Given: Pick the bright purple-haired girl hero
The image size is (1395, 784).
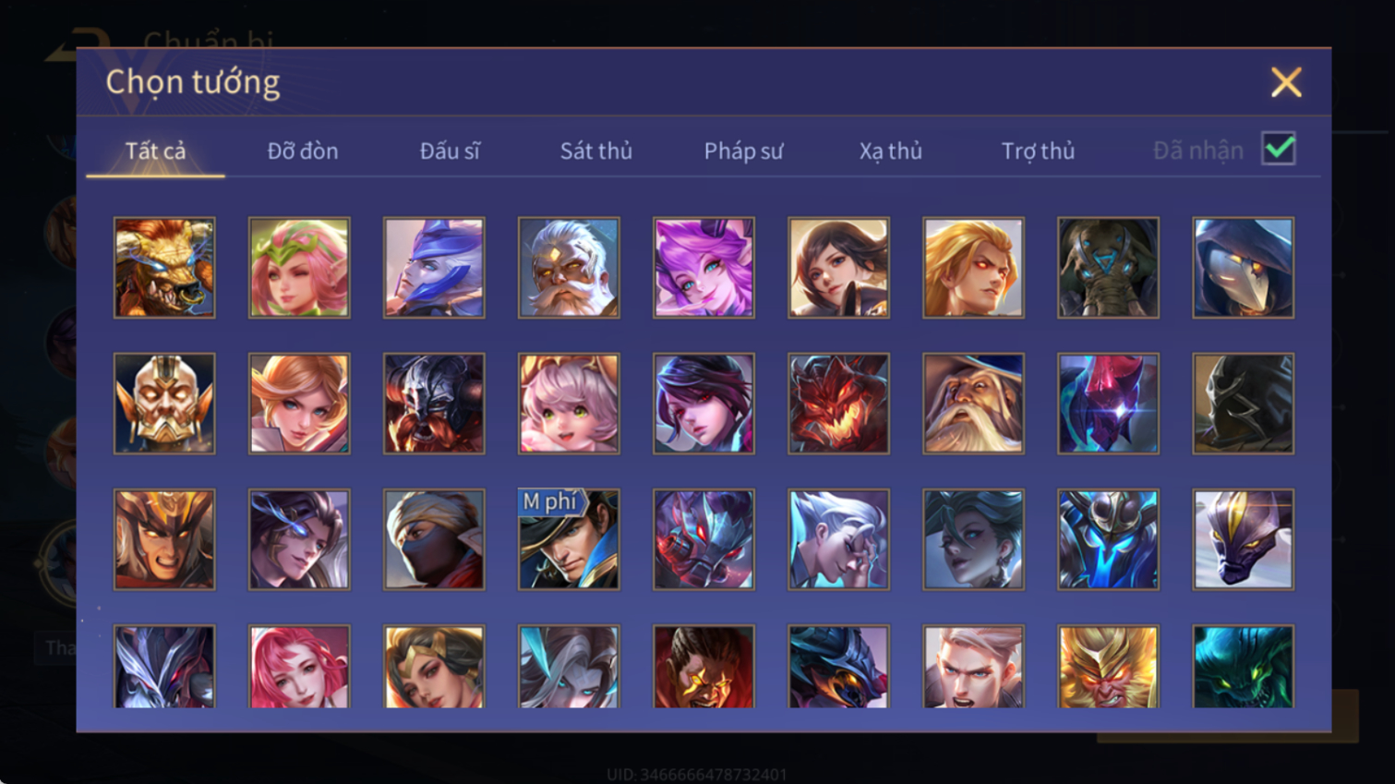Looking at the screenshot, I should click(x=704, y=268).
